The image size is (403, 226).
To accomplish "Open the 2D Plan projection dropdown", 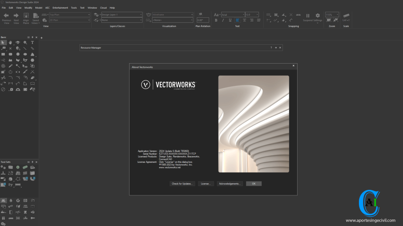I will click(x=70, y=20).
